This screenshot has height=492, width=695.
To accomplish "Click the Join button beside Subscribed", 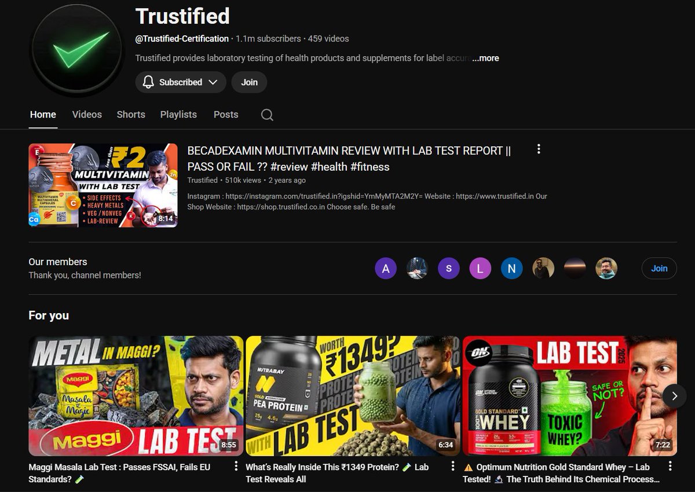I will coord(249,82).
